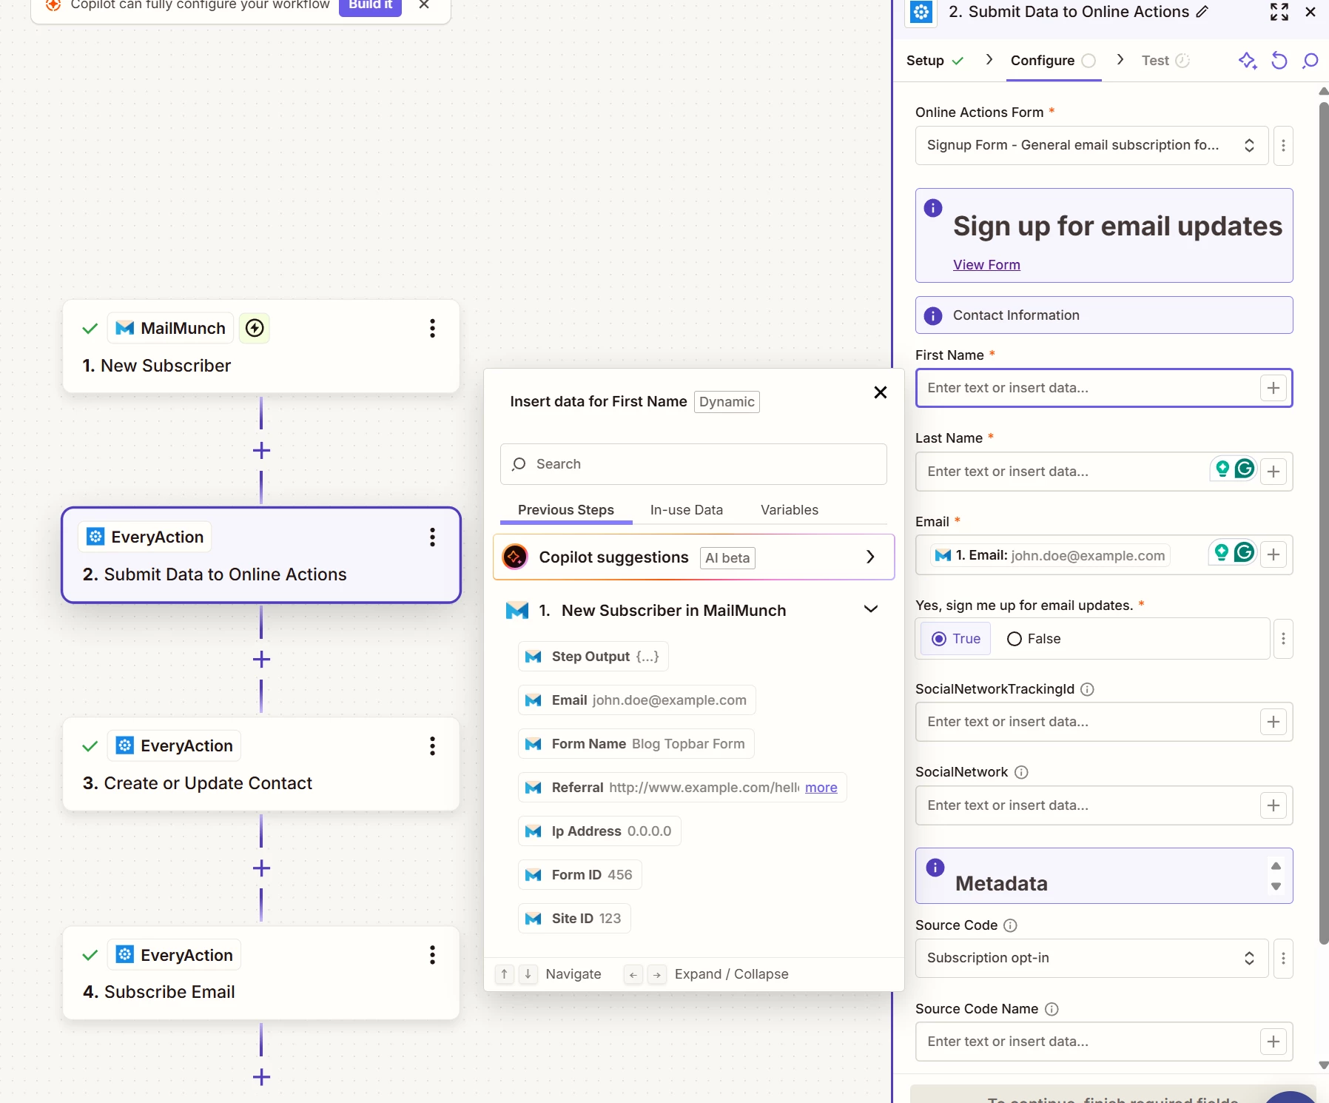Show info tooltip for Source Code Name
This screenshot has height=1103, width=1329.
click(x=1052, y=1009)
